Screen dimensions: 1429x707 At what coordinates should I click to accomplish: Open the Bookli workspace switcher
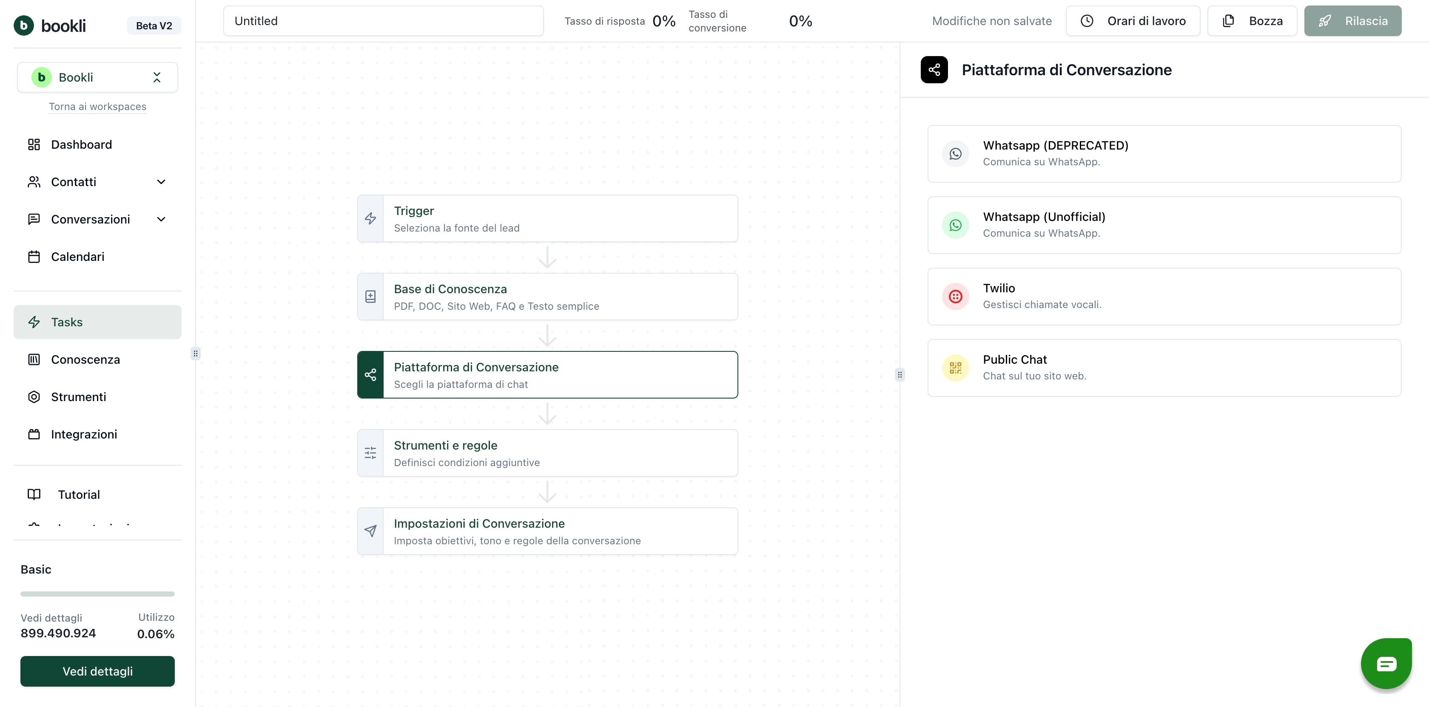(x=97, y=78)
